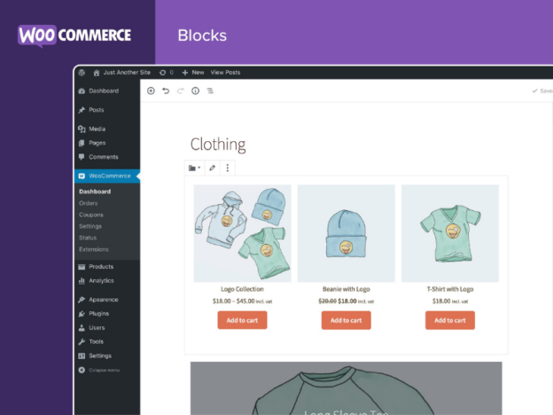Open the content info icon
Image resolution: width=553 pixels, height=415 pixels.
coord(196,90)
